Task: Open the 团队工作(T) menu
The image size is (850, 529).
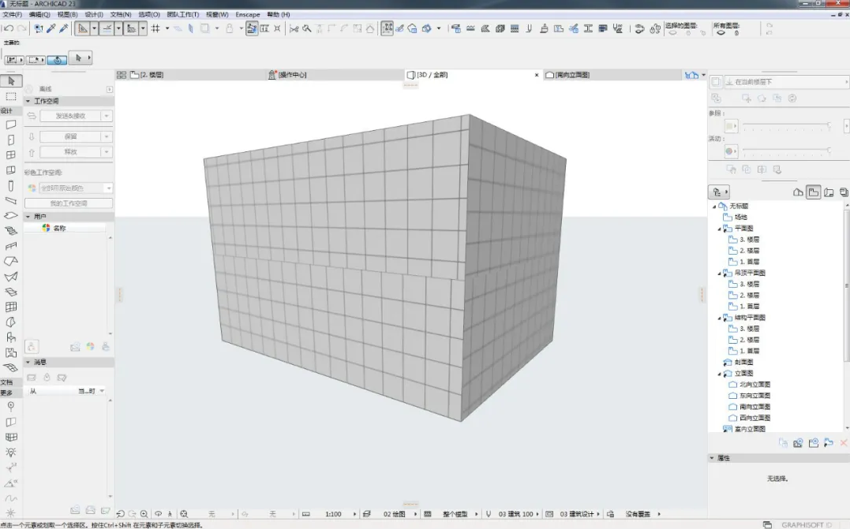Action: (x=182, y=15)
